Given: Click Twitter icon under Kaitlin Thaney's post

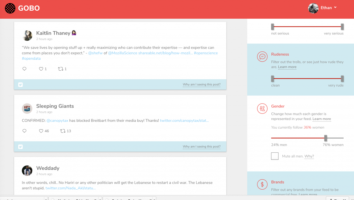Looking at the screenshot, I should click(x=20, y=85).
